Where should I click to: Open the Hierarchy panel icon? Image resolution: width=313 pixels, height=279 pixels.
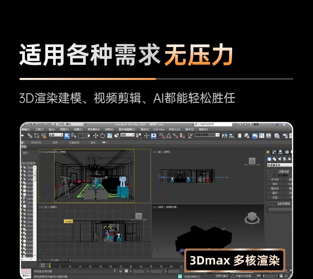281,152
